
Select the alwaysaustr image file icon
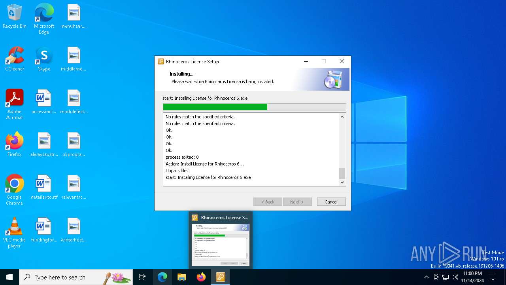click(x=44, y=144)
